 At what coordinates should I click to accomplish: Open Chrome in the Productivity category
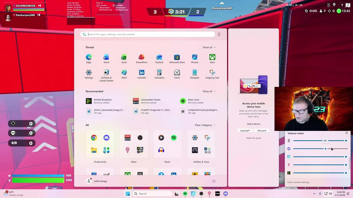coord(94,138)
